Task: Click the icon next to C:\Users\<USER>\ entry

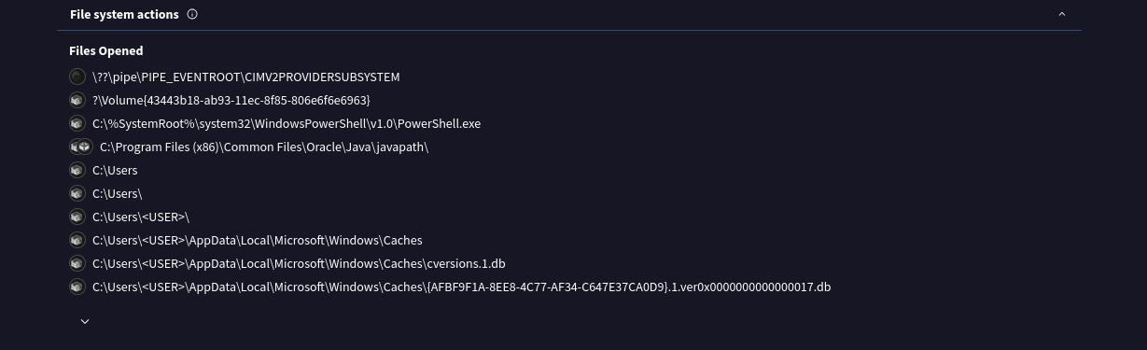Action: coord(77,217)
